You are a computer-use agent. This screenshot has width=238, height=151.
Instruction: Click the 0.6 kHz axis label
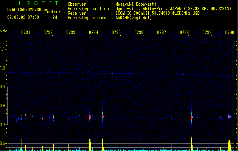3,143
